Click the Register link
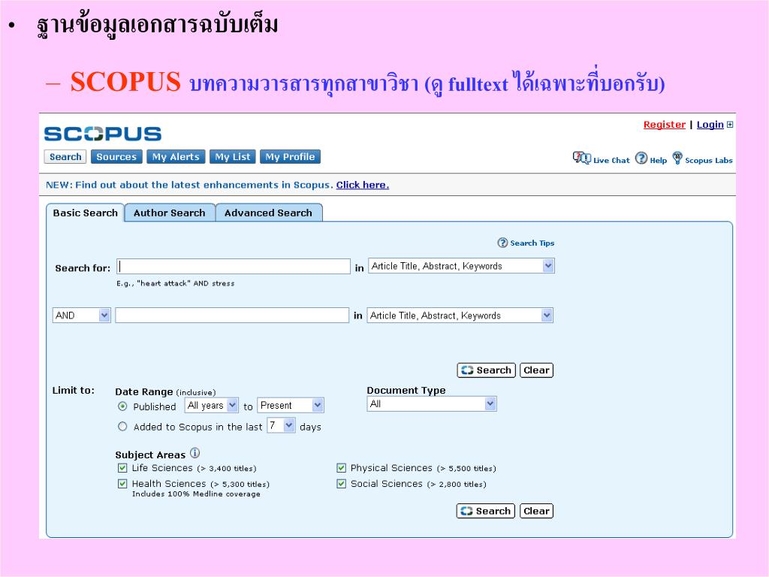Screen dimensions: 769x577 [664, 125]
